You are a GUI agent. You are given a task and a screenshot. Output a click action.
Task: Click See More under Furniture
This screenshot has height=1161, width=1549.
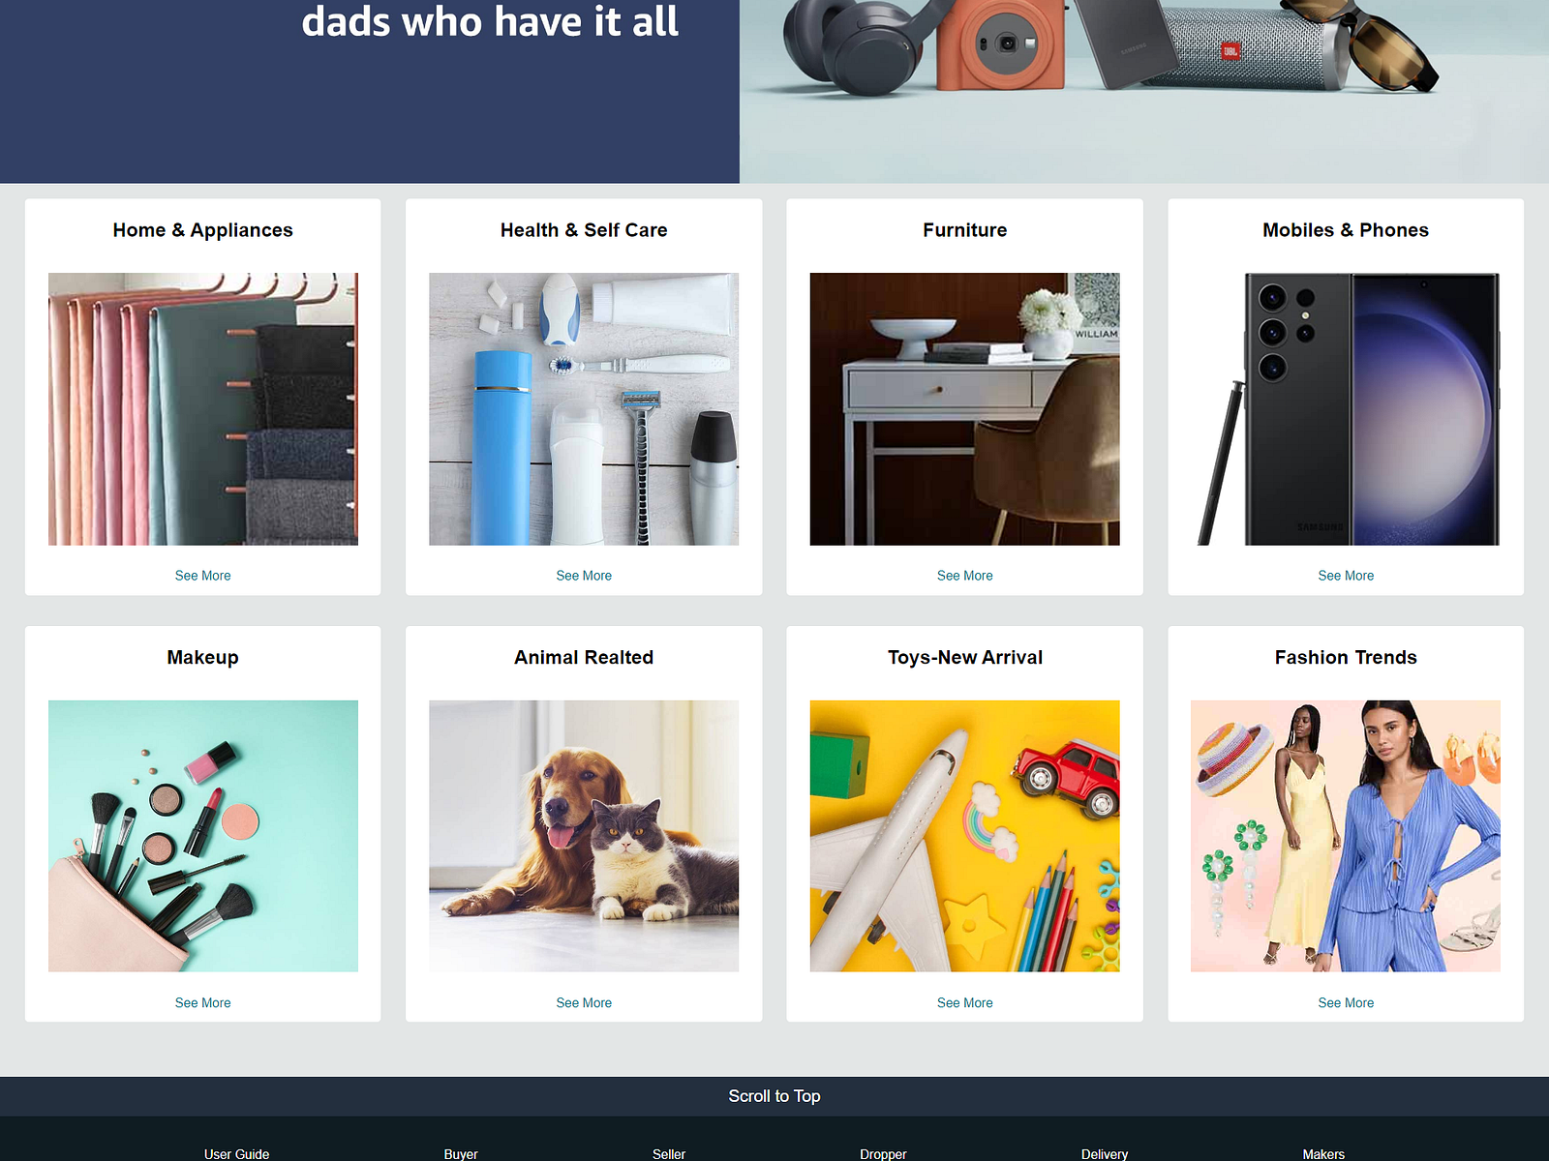pos(965,576)
